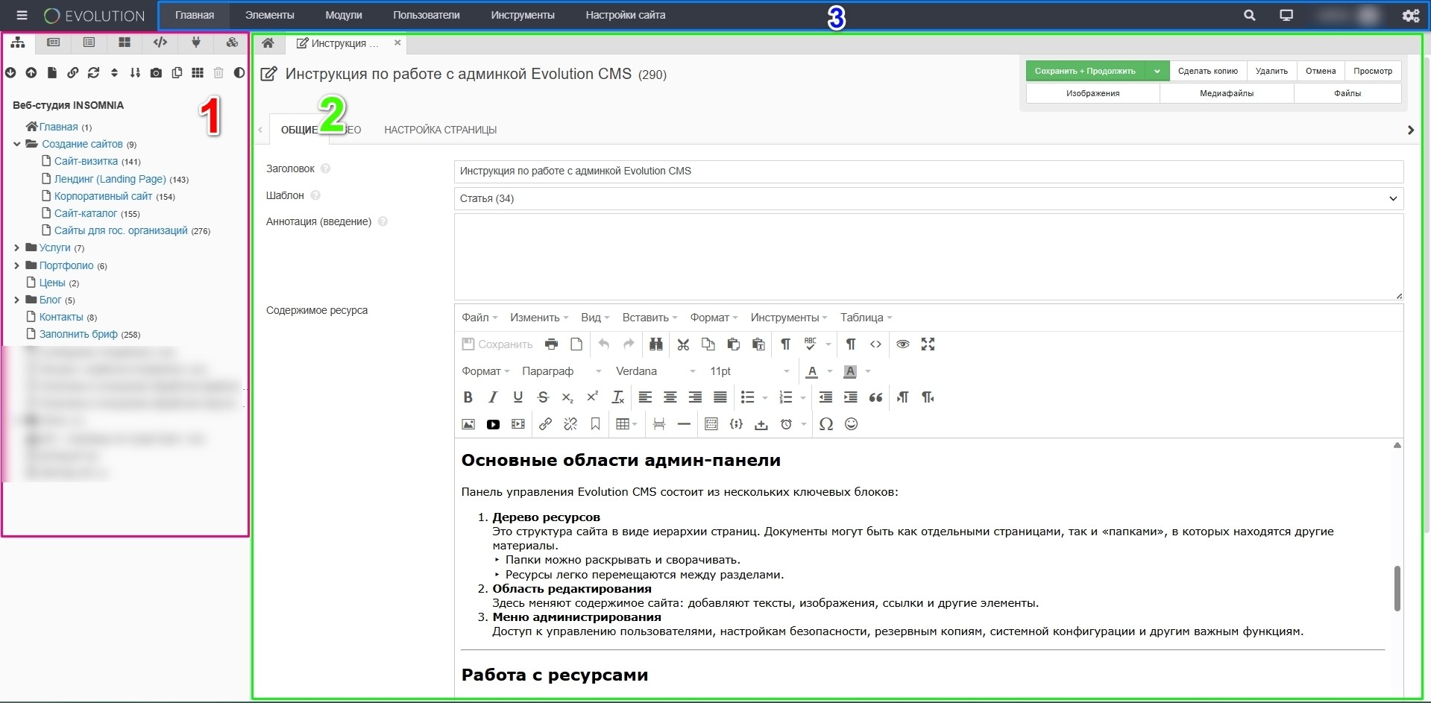Open source code view in editor

click(x=875, y=344)
